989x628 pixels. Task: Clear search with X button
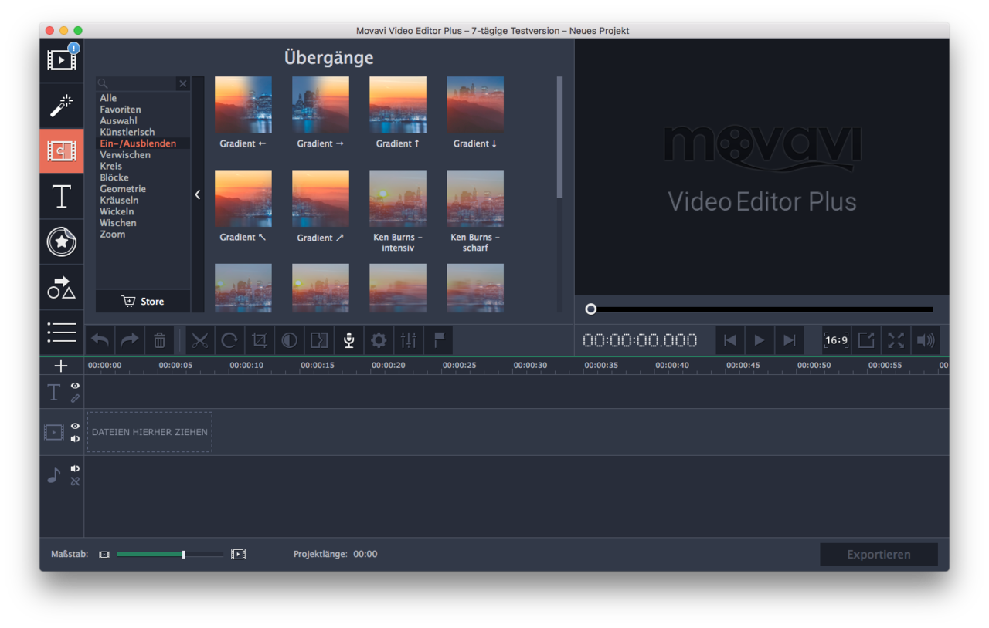(x=183, y=83)
